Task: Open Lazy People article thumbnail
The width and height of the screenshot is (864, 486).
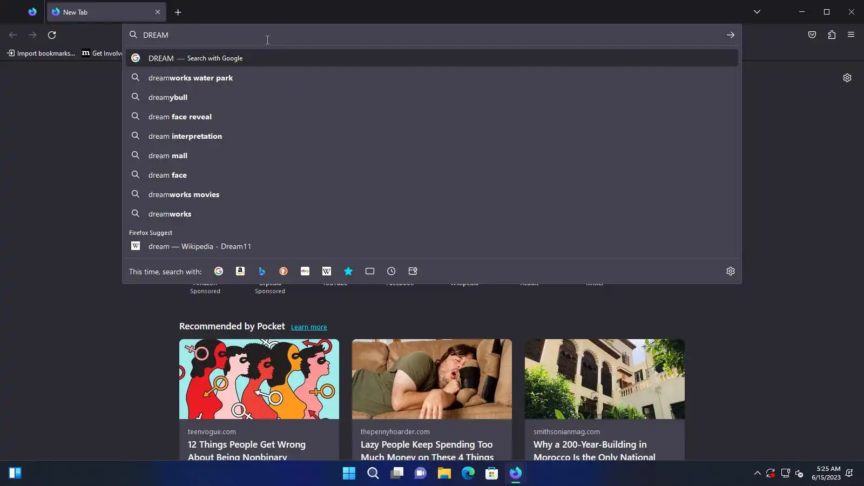Action: click(x=432, y=379)
